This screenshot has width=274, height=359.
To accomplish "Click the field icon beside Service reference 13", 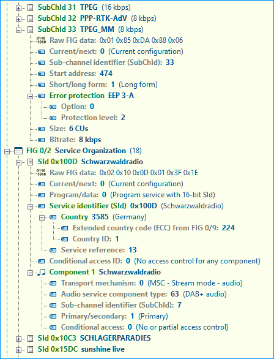I will point(53,250).
